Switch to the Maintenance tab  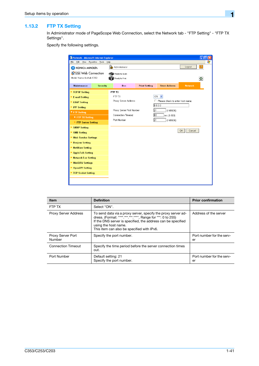pyautogui.click(x=80, y=86)
